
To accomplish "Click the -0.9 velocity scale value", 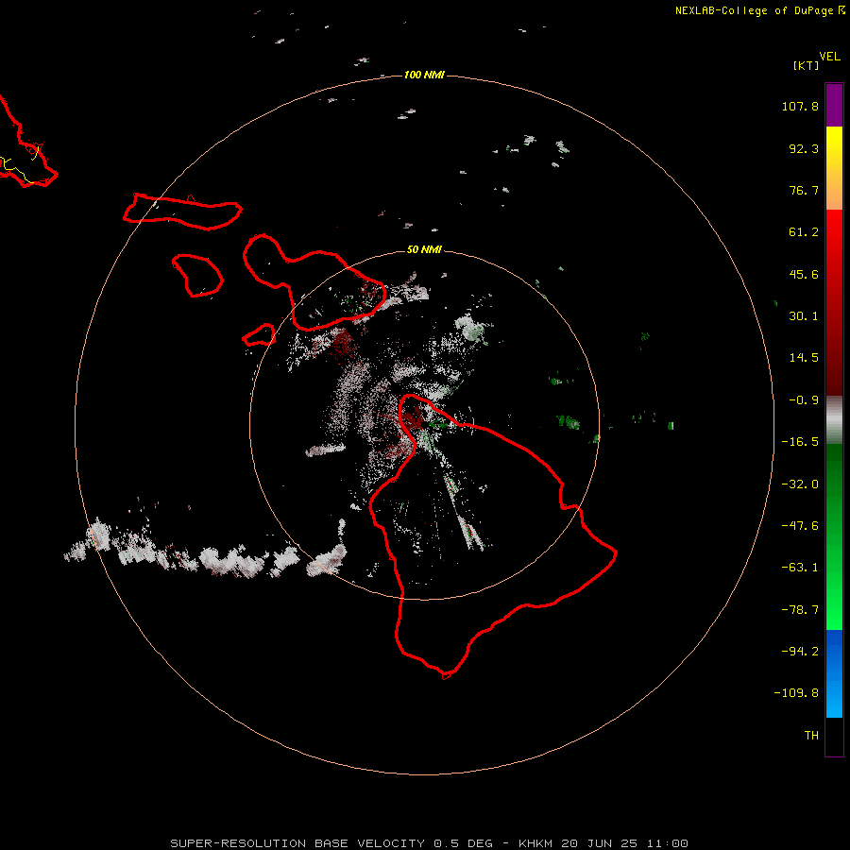I will (804, 400).
